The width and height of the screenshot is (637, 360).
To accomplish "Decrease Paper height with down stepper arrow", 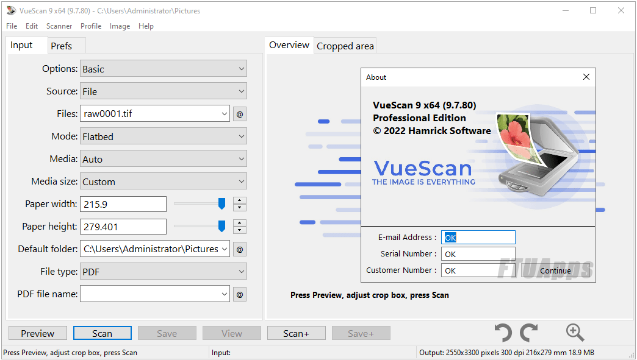I will click(x=240, y=230).
